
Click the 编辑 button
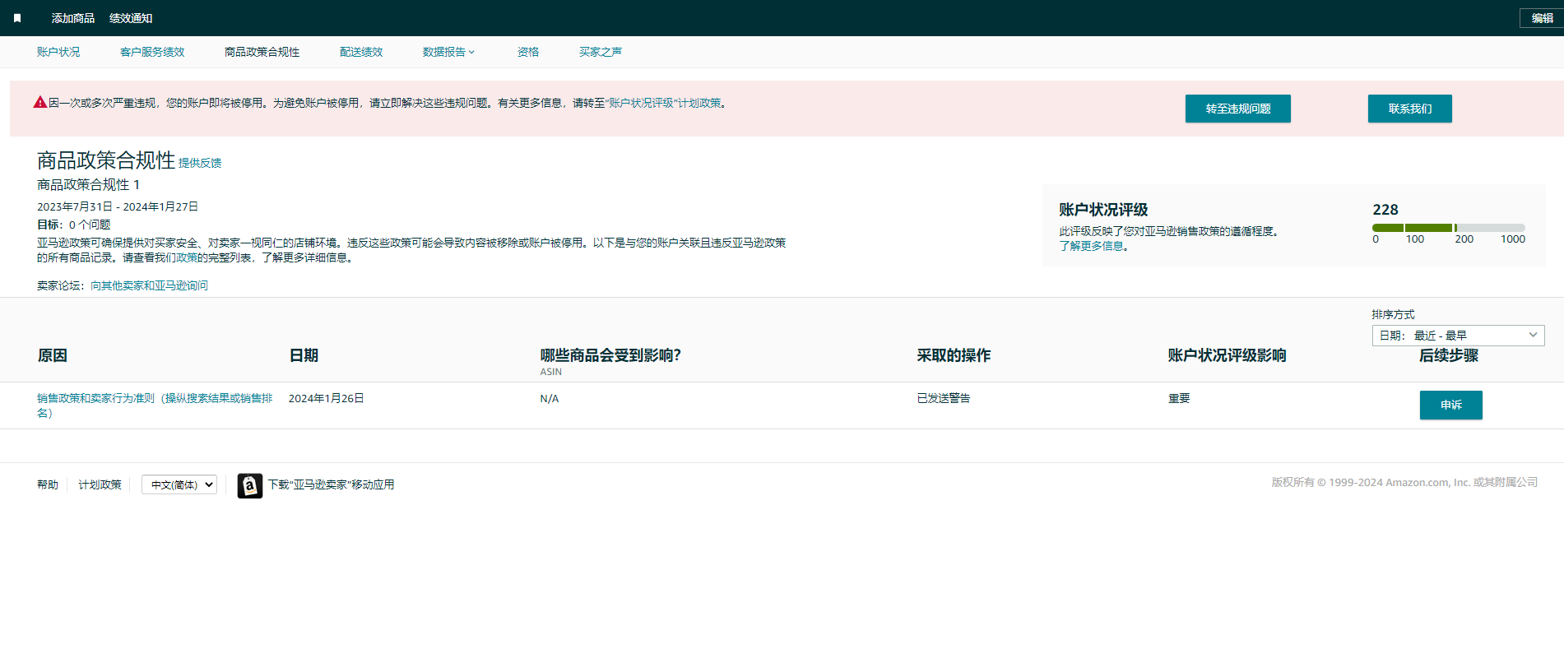coord(1542,18)
